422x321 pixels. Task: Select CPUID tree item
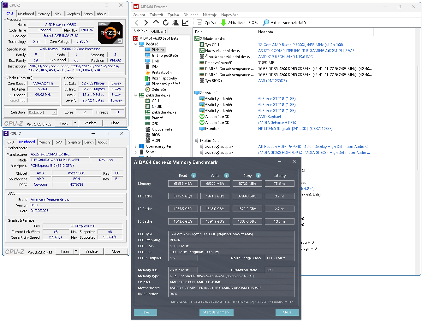coord(154,107)
